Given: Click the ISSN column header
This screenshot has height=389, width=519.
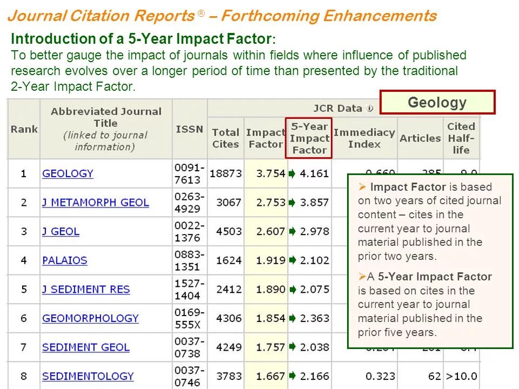Looking at the screenshot, I should pos(189,129).
